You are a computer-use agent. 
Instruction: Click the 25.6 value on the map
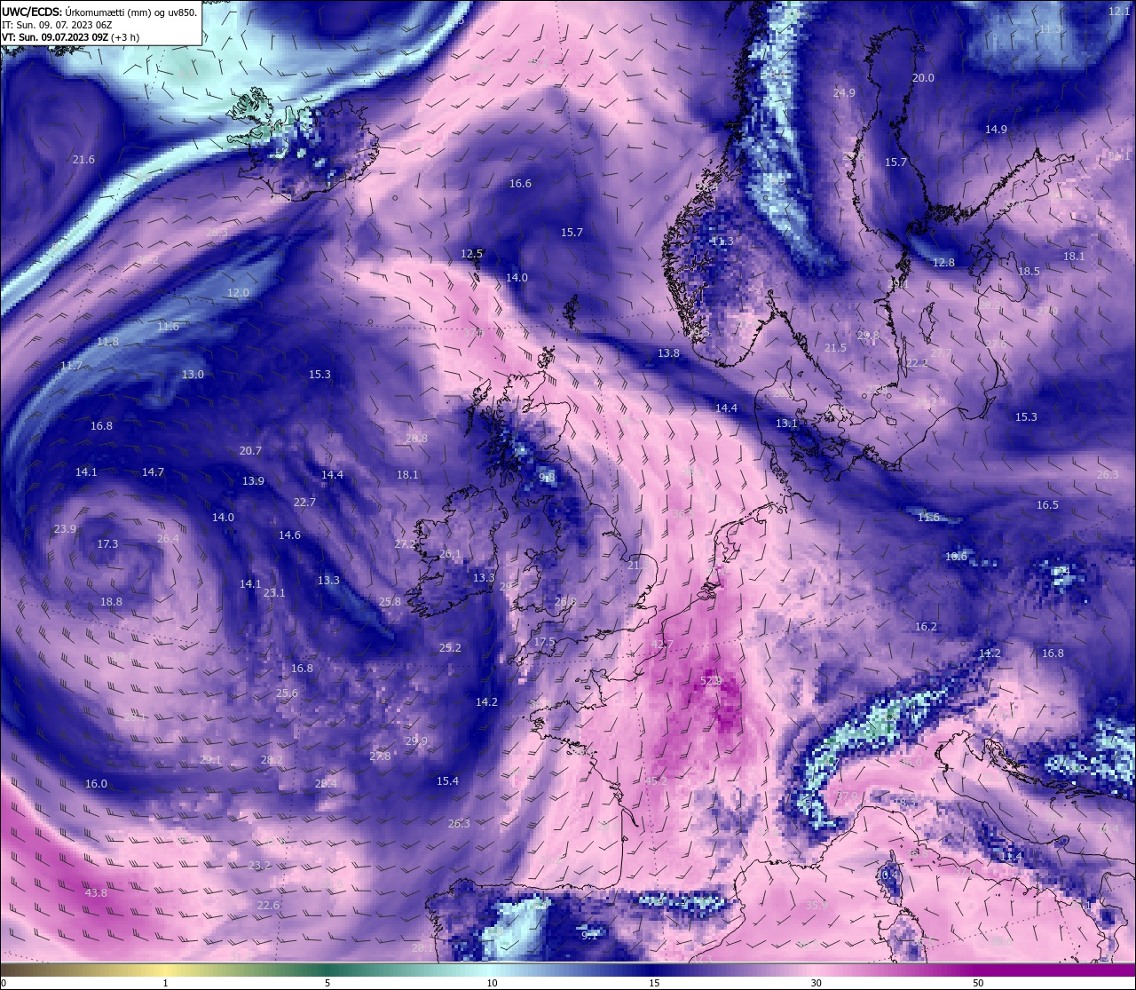[287, 693]
